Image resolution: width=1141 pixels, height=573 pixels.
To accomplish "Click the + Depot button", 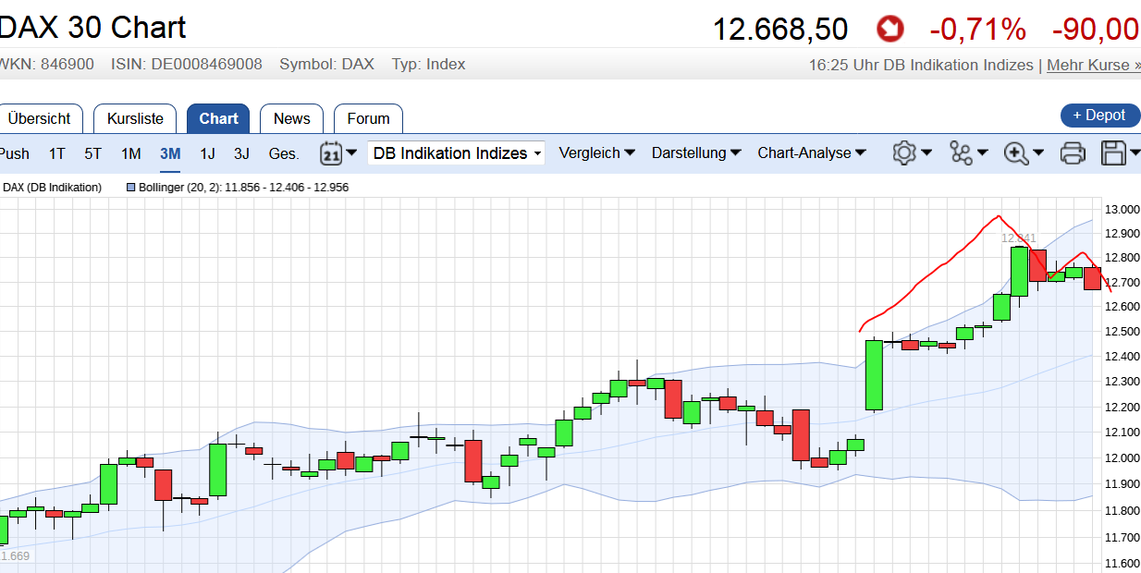I will [1100, 116].
